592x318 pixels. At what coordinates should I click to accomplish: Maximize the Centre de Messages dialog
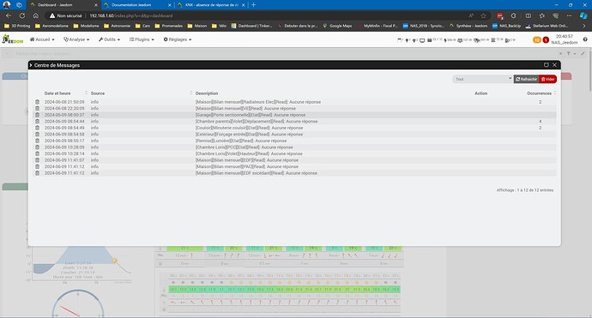point(546,65)
